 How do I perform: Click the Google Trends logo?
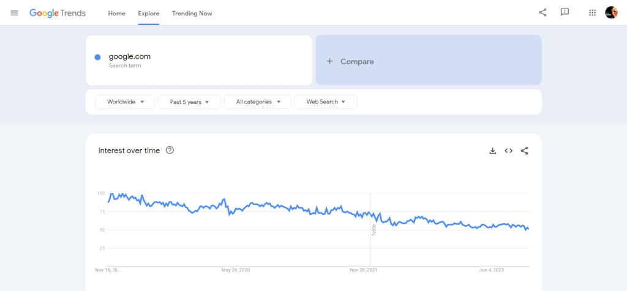pos(58,13)
